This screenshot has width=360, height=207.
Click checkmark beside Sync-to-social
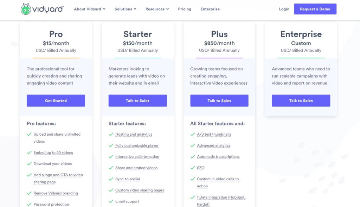coord(111,179)
